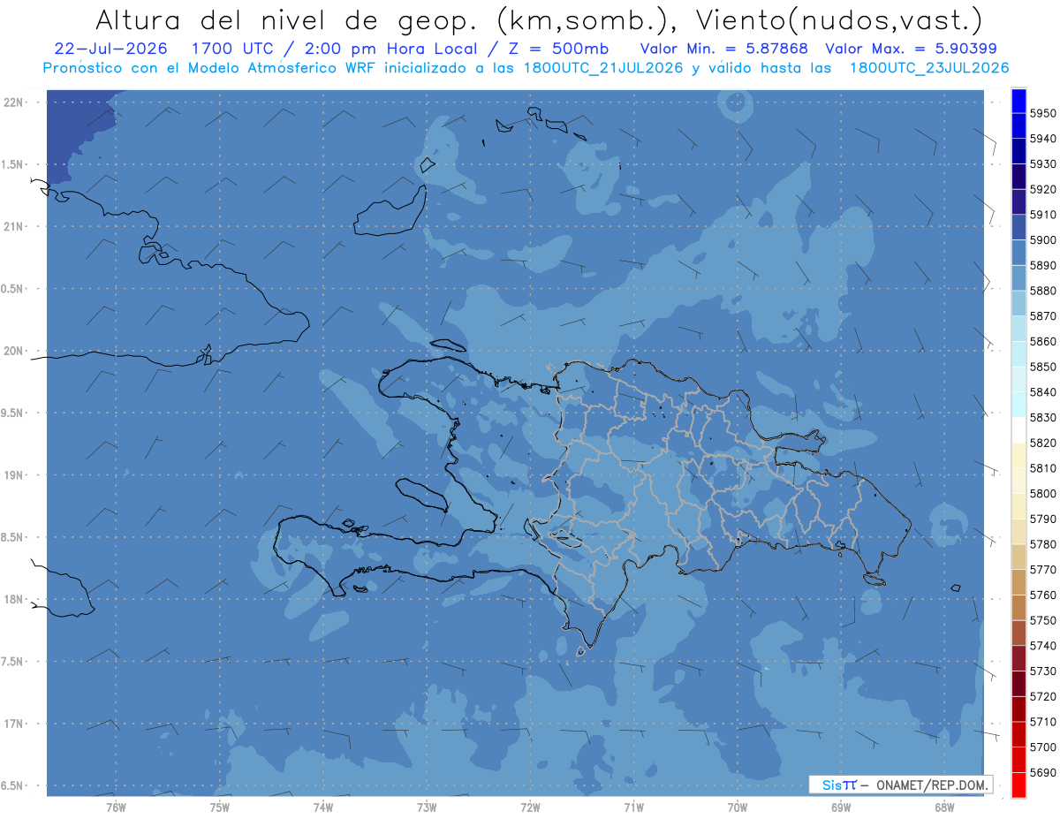1060x819 pixels.
Task: Click the '21N' latitude label
Action: click(x=13, y=226)
